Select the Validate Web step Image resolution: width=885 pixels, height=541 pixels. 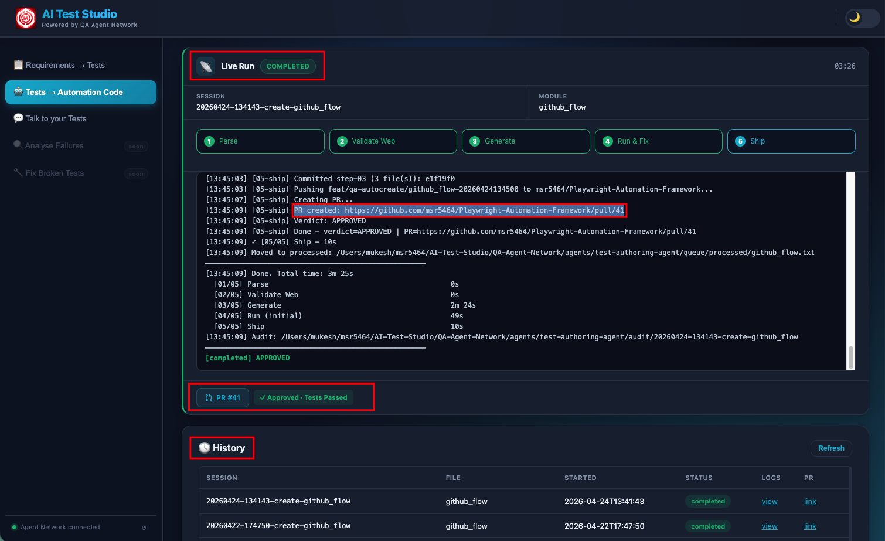(x=393, y=141)
